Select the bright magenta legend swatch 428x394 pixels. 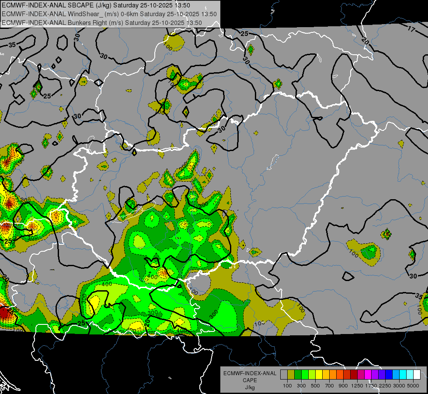point(368,375)
